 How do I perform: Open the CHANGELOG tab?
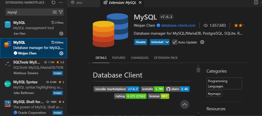point(140,58)
